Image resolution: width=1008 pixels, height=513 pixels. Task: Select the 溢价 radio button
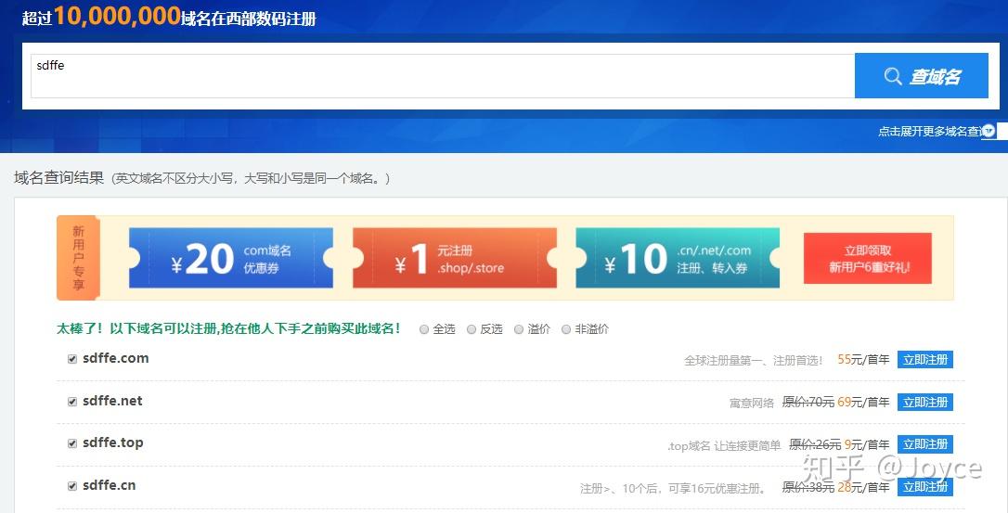pos(519,329)
